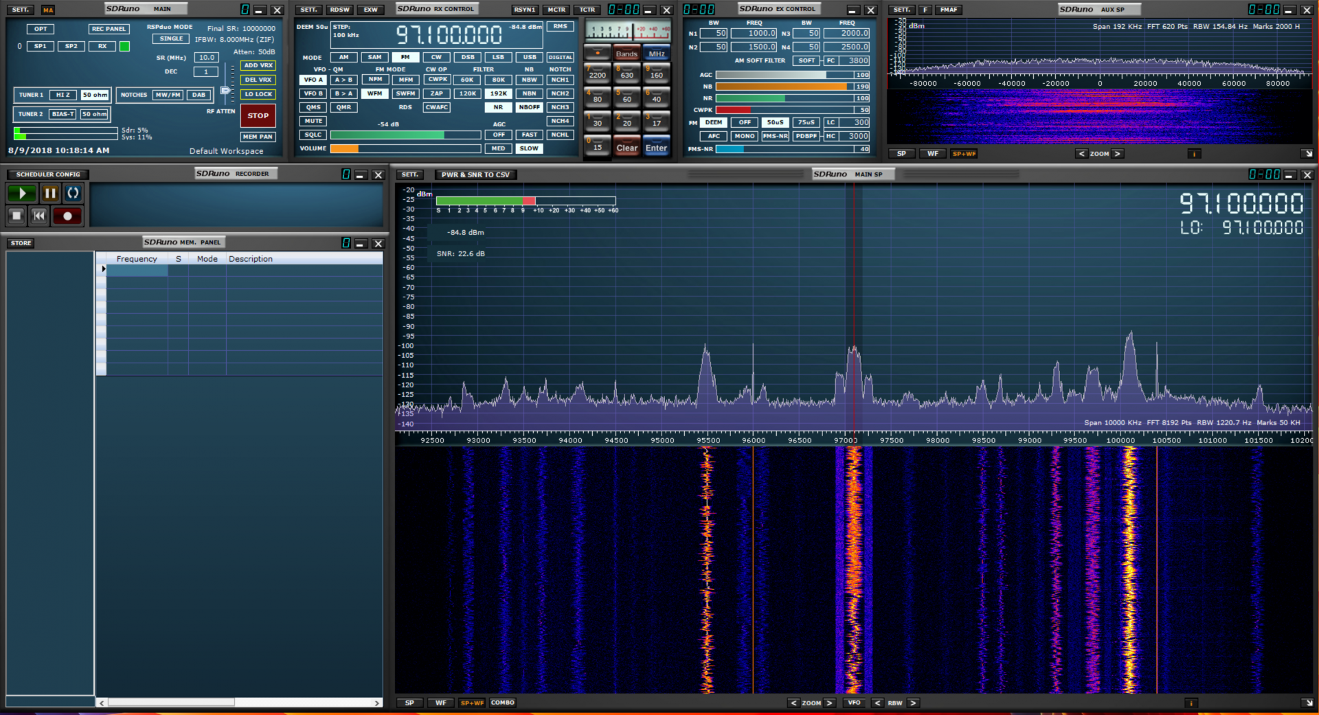1319x715 pixels.
Task: Click the diagonal expander on the AUX SP panel
Action: coord(1308,154)
